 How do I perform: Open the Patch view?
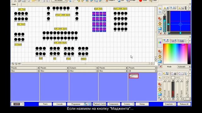[45, 104]
